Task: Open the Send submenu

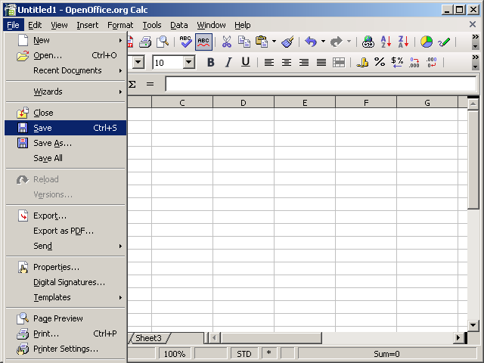Action: coord(66,246)
